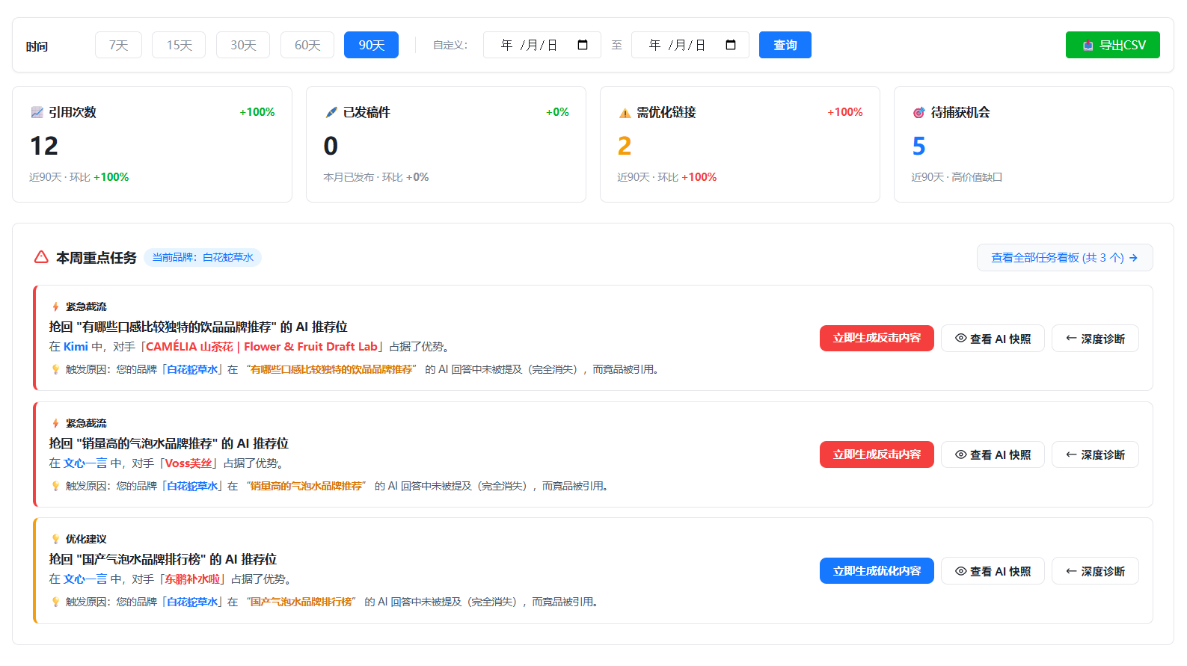Select the 15天 time range
This screenshot has width=1187, height=666.
click(179, 45)
